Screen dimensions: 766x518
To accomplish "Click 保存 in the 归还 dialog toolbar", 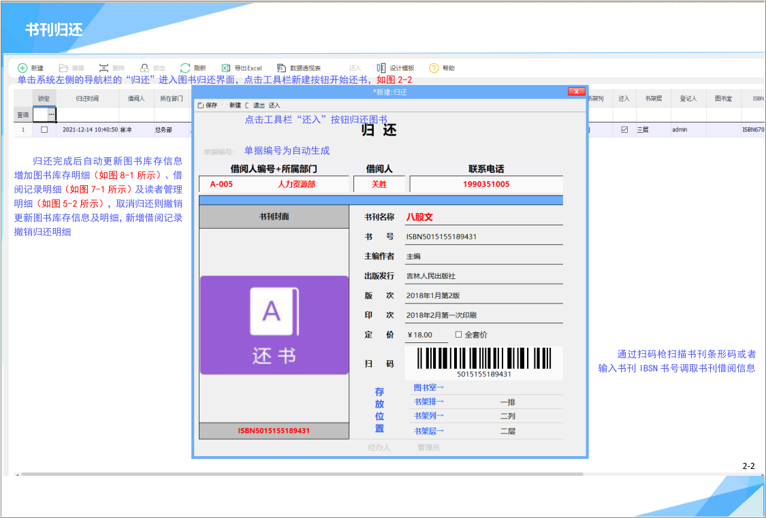I will (208, 105).
